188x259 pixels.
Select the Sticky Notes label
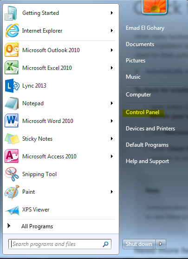pos(38,139)
